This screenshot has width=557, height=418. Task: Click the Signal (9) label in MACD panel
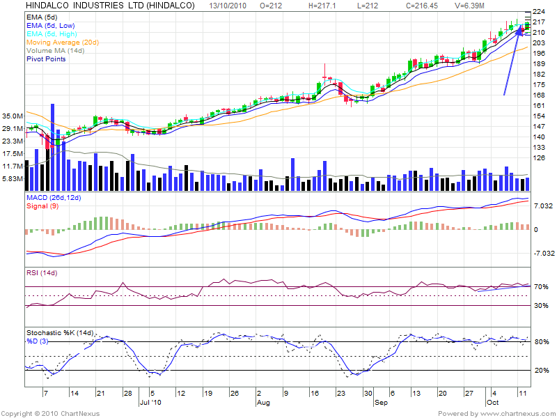(42, 207)
